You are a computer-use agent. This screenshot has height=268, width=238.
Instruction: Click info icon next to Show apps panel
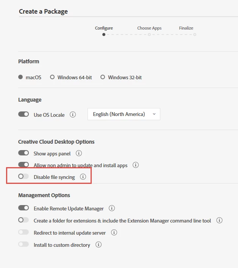79,153
